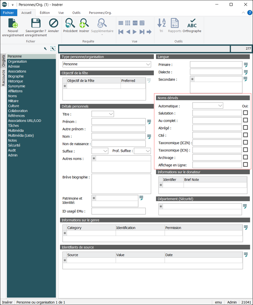Open lookup list for Nom field
Screen dimensions: 253x305
coord(149,137)
